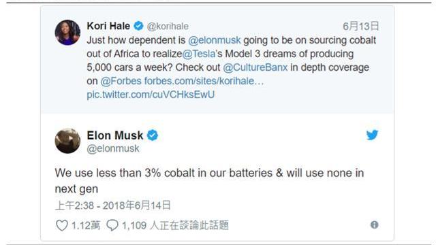Follow the @CultureBanx mention link
Image resolution: width=436 pixels, height=245 pixels.
pos(255,67)
